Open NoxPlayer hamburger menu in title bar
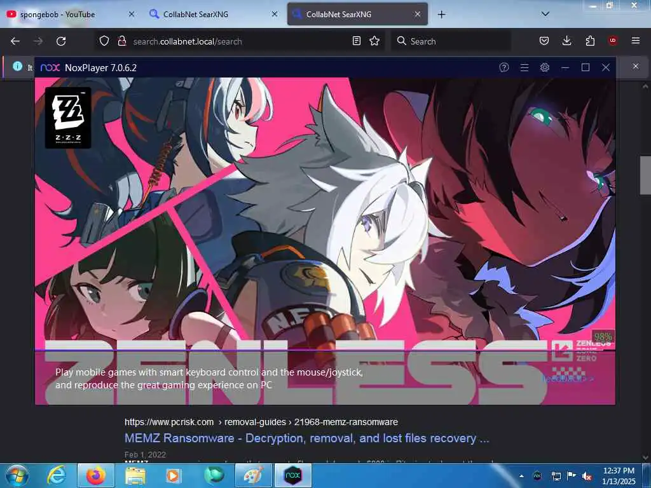 click(x=524, y=67)
